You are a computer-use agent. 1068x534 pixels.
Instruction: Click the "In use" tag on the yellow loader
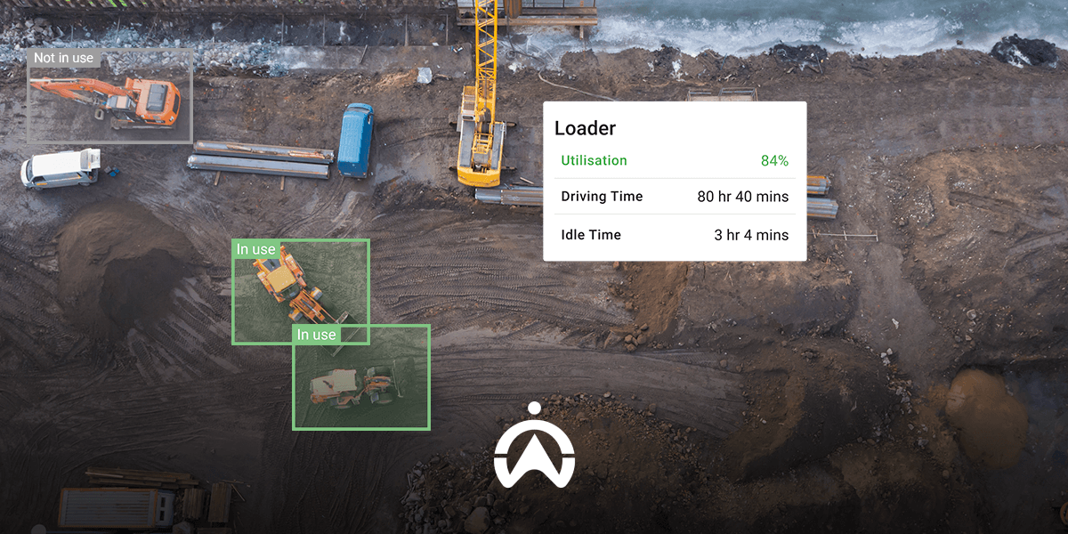tap(256, 249)
